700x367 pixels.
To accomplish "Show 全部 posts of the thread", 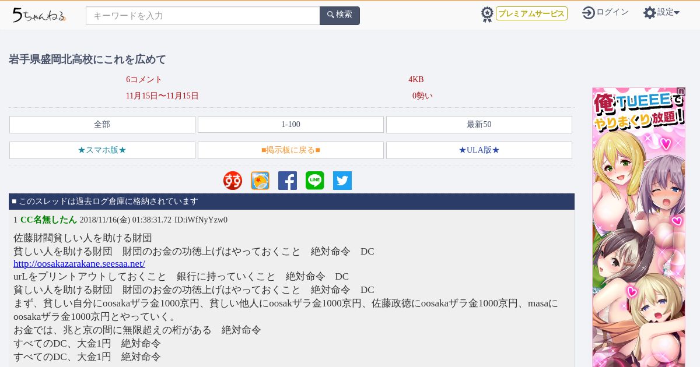I will click(x=102, y=125).
